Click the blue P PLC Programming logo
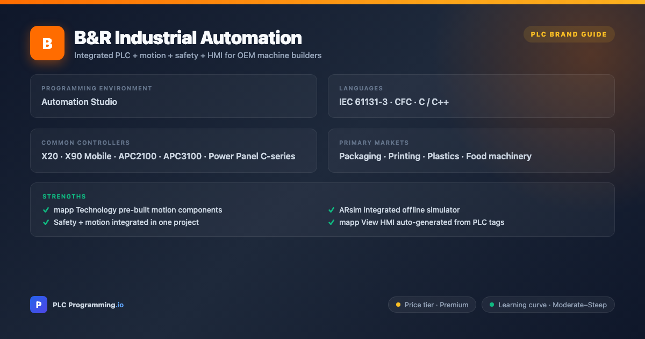The width and height of the screenshot is (645, 339). pos(39,305)
